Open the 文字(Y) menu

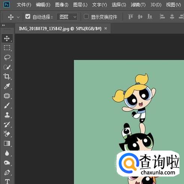pyautogui.click(x=100, y=5)
